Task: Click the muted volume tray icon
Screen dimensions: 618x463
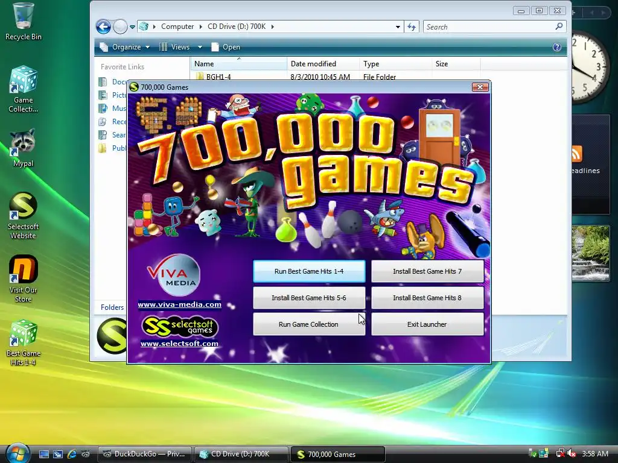Action: [x=572, y=454]
